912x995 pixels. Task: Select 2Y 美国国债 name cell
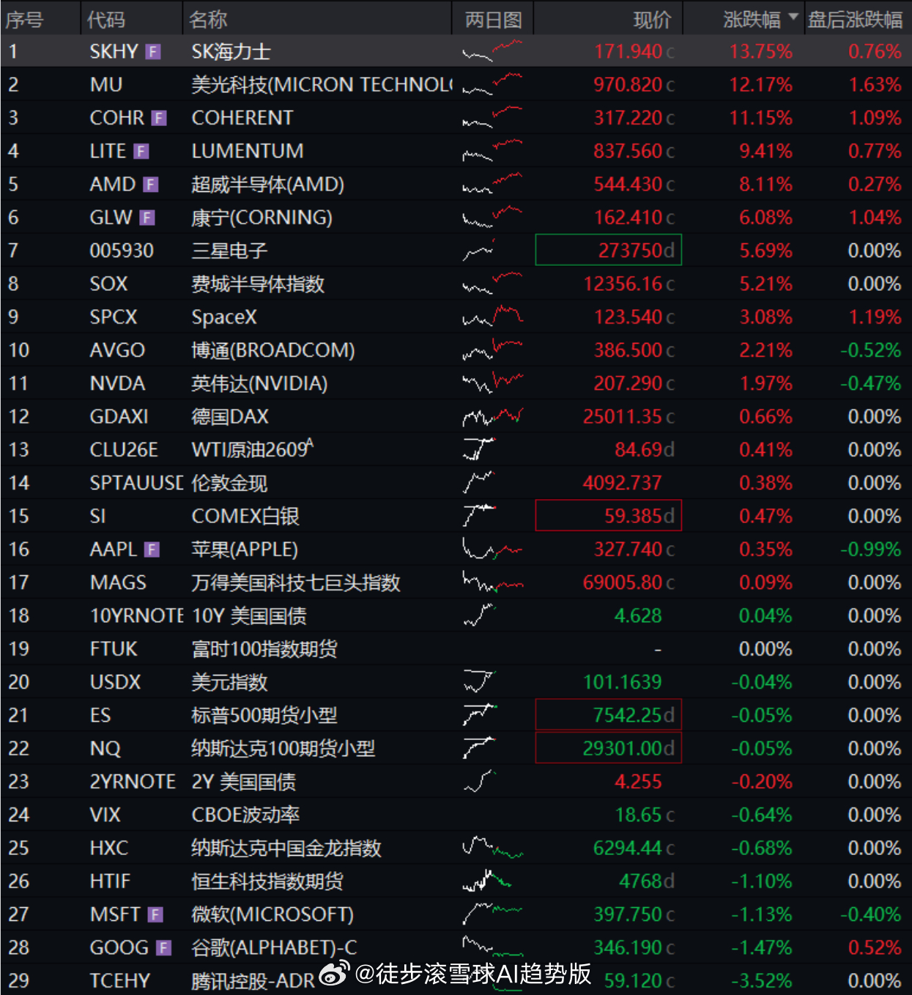pyautogui.click(x=244, y=782)
